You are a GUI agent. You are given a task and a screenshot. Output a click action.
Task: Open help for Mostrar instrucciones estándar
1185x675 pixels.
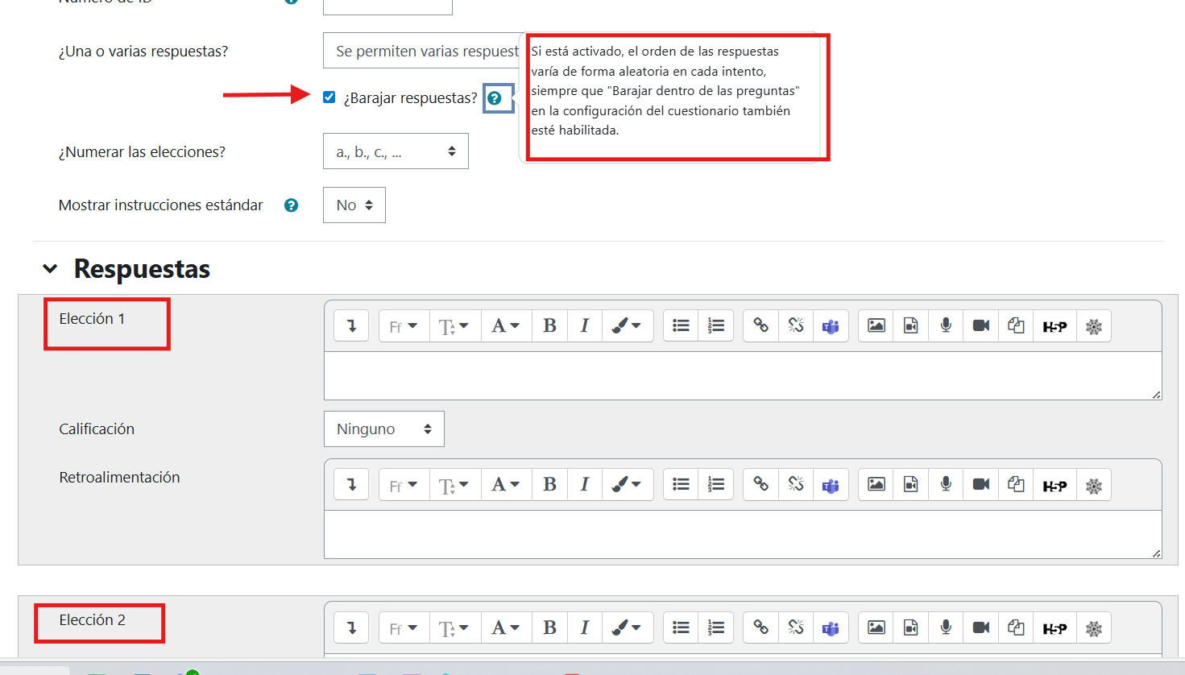[292, 205]
